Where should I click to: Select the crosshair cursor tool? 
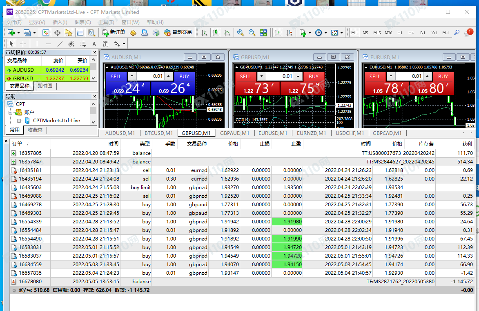[x=23, y=44]
